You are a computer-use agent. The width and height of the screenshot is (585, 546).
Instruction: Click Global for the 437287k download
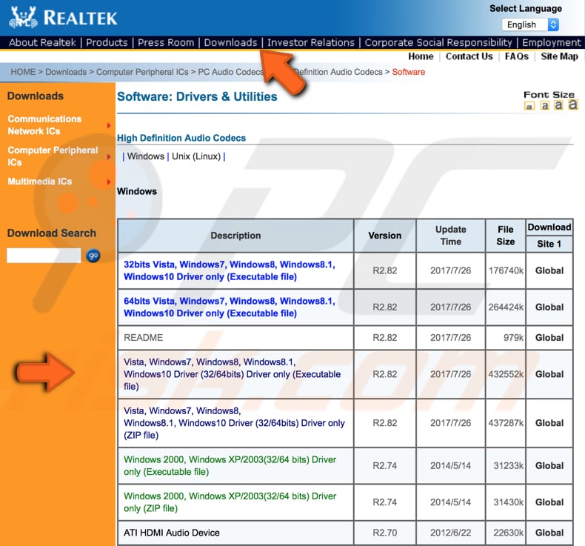[x=549, y=423]
